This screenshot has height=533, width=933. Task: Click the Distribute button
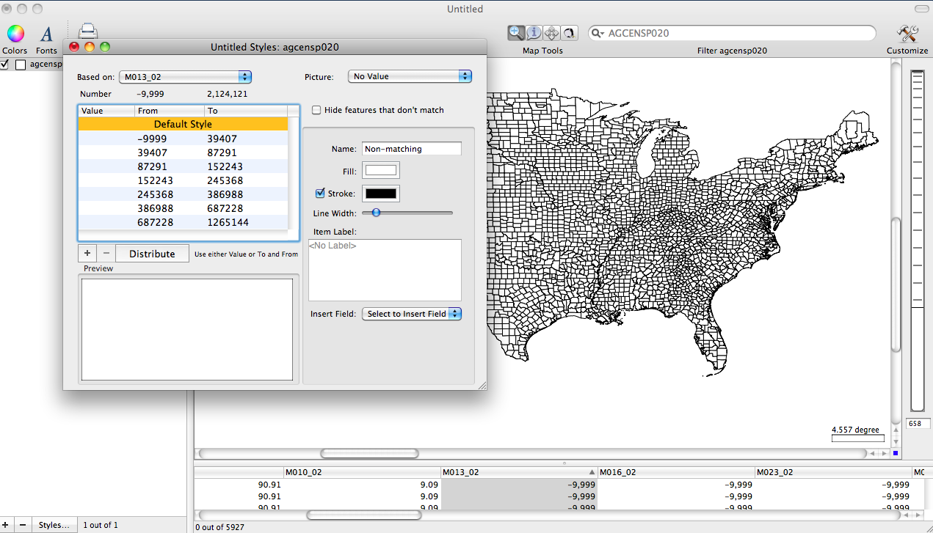pos(152,254)
